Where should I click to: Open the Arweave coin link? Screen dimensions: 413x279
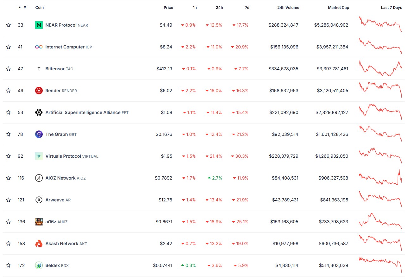tap(58, 200)
